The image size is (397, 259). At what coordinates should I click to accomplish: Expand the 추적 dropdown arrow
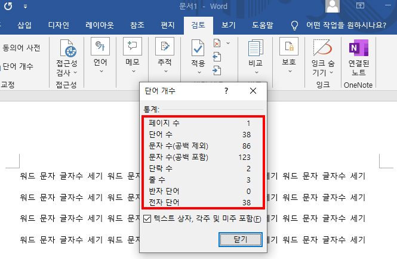click(x=166, y=72)
